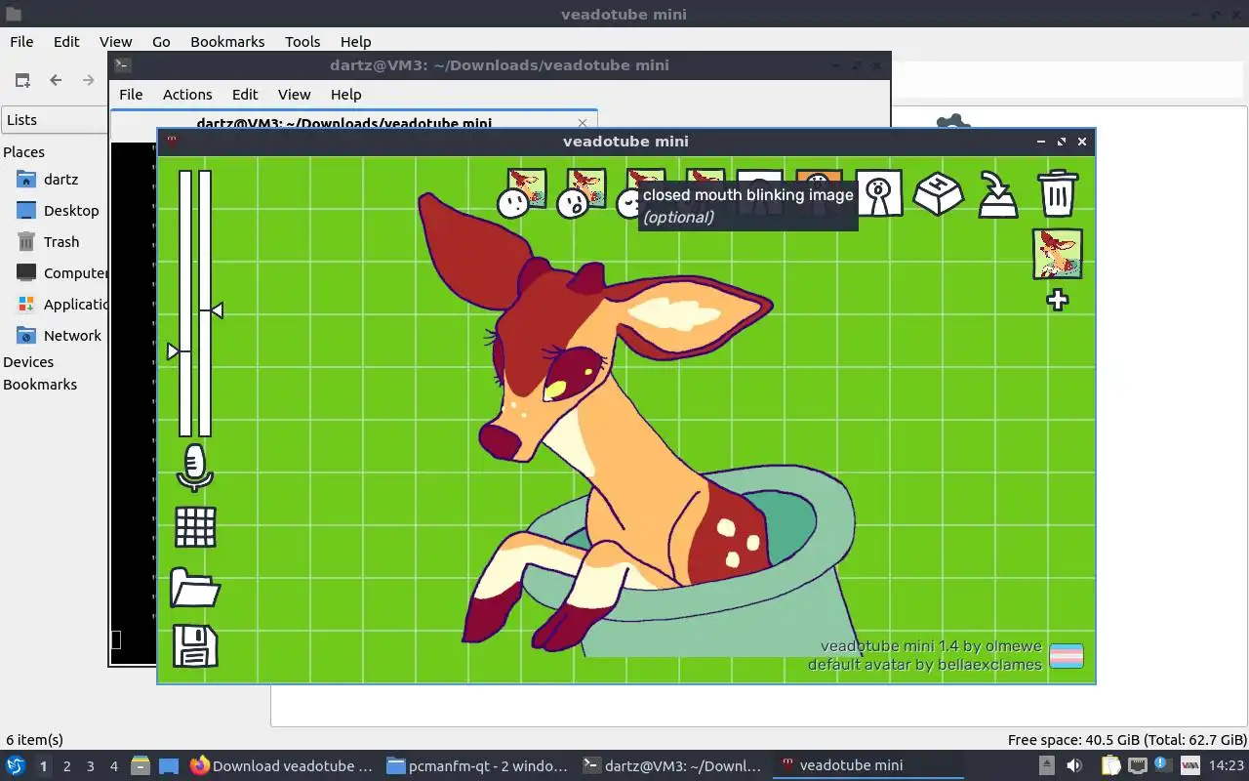The image size is (1249, 781).
Task: Click the trans pride flag icon
Action: [1066, 656]
